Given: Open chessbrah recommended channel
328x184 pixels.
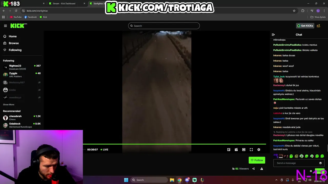Looking at the screenshot, I should point(22,118).
